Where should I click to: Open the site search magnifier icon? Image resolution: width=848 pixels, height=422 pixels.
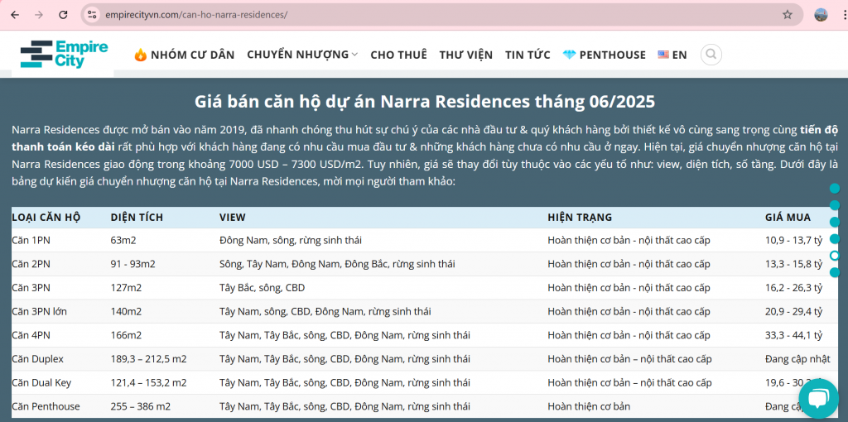(x=711, y=55)
